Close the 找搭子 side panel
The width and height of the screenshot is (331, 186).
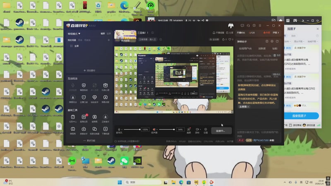click(318, 29)
